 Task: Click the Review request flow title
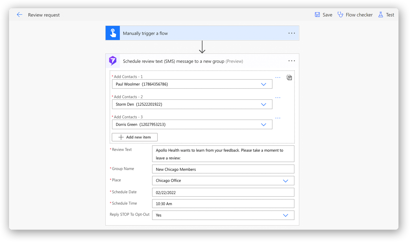pyautogui.click(x=44, y=15)
